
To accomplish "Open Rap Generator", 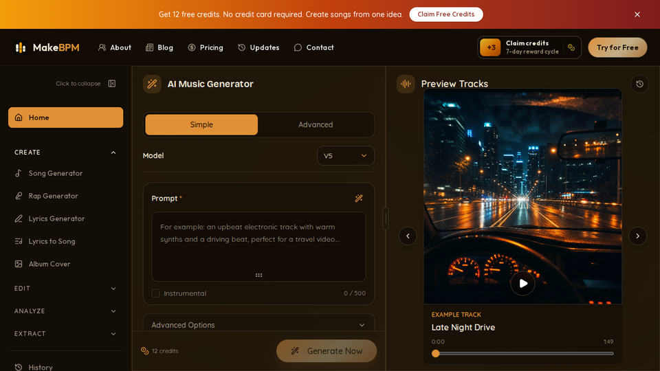I will coord(66,196).
